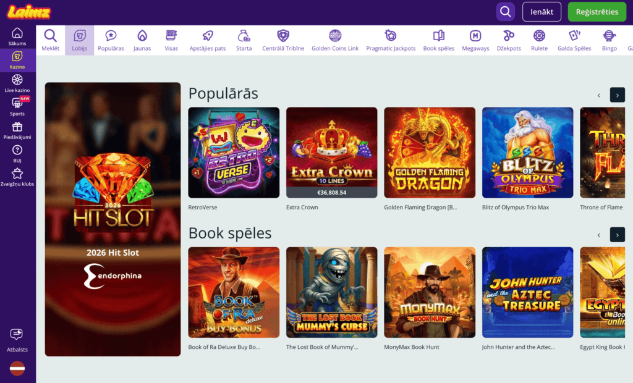Show previous Populārās games

[598, 95]
